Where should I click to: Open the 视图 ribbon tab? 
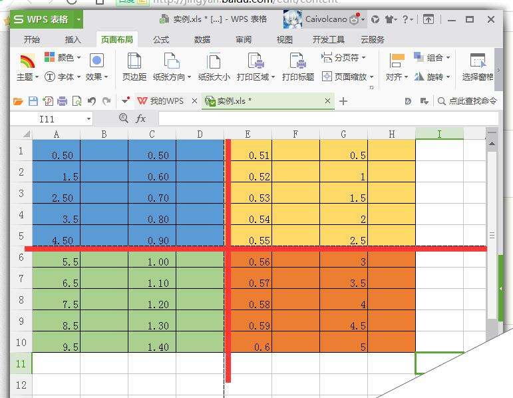tap(284, 40)
